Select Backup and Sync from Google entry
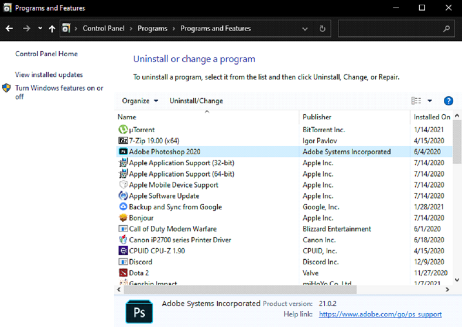 (175, 207)
